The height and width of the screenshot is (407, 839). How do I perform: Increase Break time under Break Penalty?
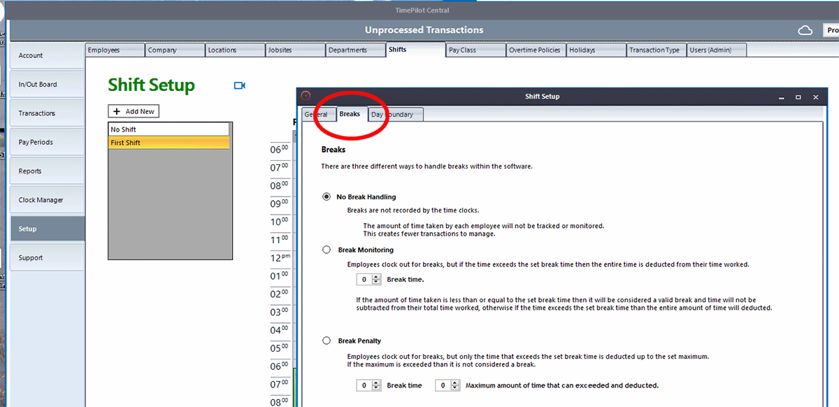(x=375, y=383)
